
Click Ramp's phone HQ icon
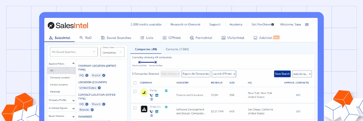point(152,95)
